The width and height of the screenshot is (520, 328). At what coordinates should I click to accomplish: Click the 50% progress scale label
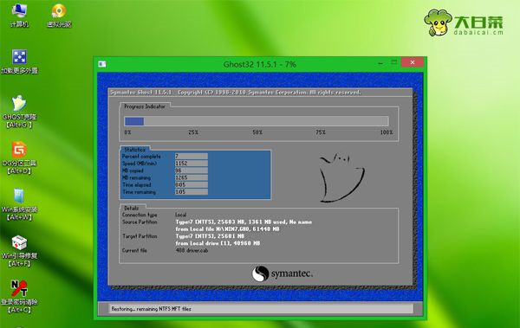click(x=257, y=132)
